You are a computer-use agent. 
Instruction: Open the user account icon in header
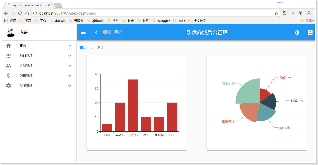tap(310, 32)
